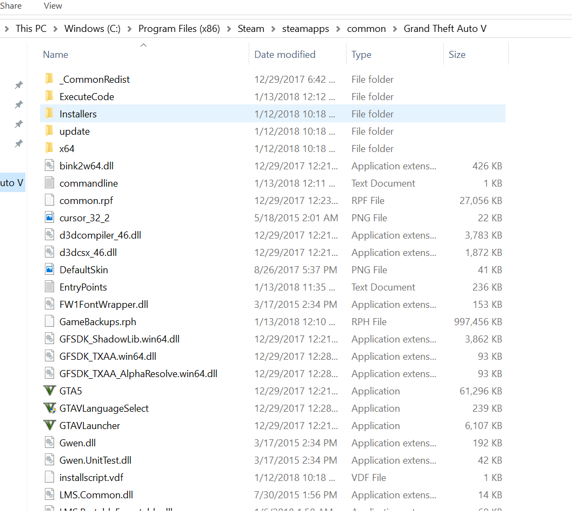Expand chevron after Program Files (x86)
The image size is (572, 521).
pyautogui.click(x=229, y=29)
